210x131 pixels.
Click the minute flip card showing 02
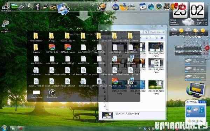click(x=197, y=10)
